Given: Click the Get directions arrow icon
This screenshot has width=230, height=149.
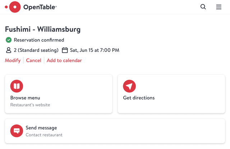Looking at the screenshot, I should pos(129,86).
